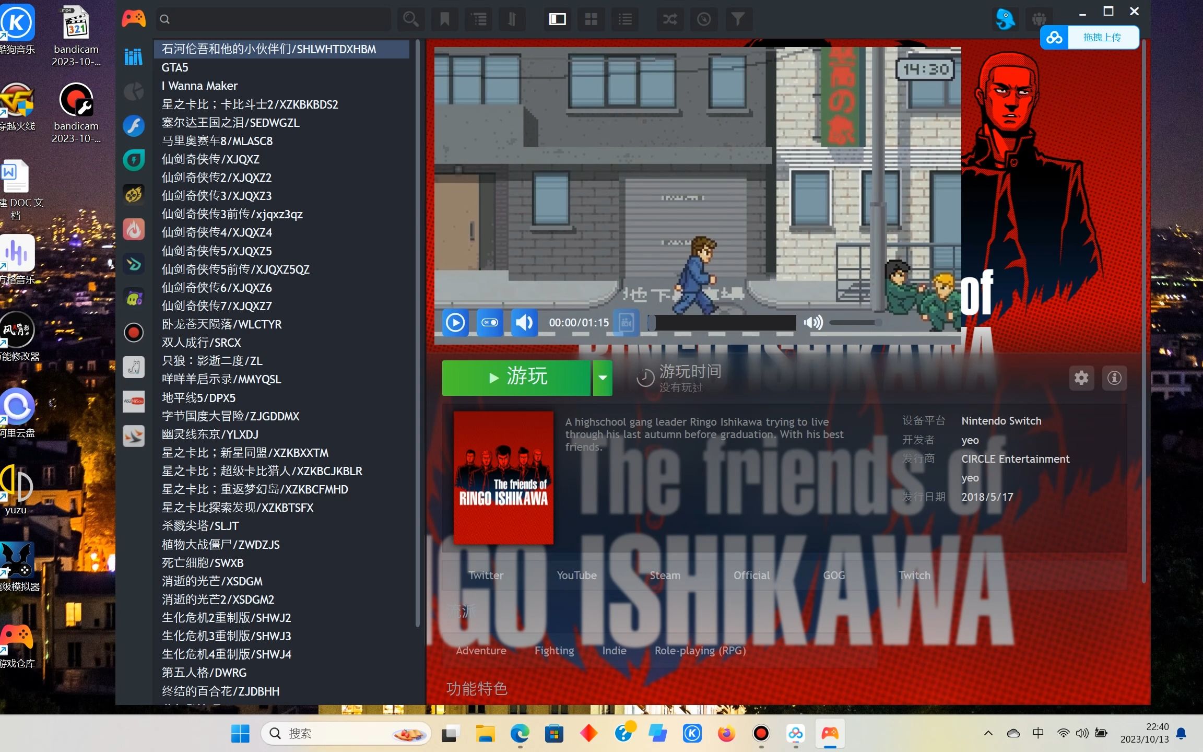Select GTA5 in the game list
This screenshot has height=752, width=1203.
175,67
